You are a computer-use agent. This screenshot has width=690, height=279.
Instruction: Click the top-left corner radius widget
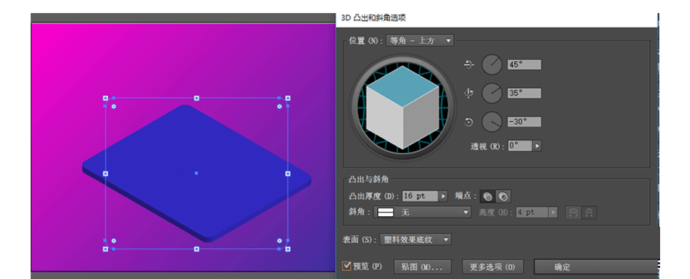tap(113, 107)
